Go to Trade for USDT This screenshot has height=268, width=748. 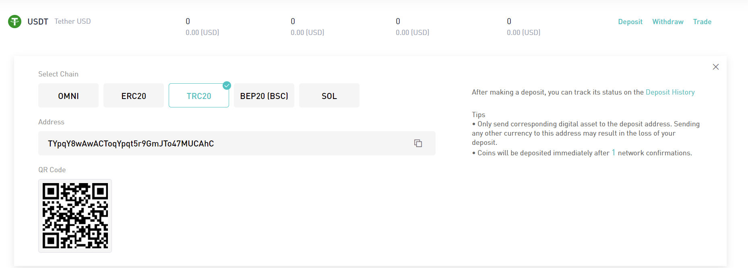pyautogui.click(x=702, y=22)
